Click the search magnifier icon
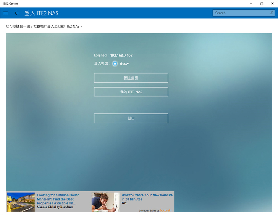Viewport: 278px width, 215px height. [272, 13]
